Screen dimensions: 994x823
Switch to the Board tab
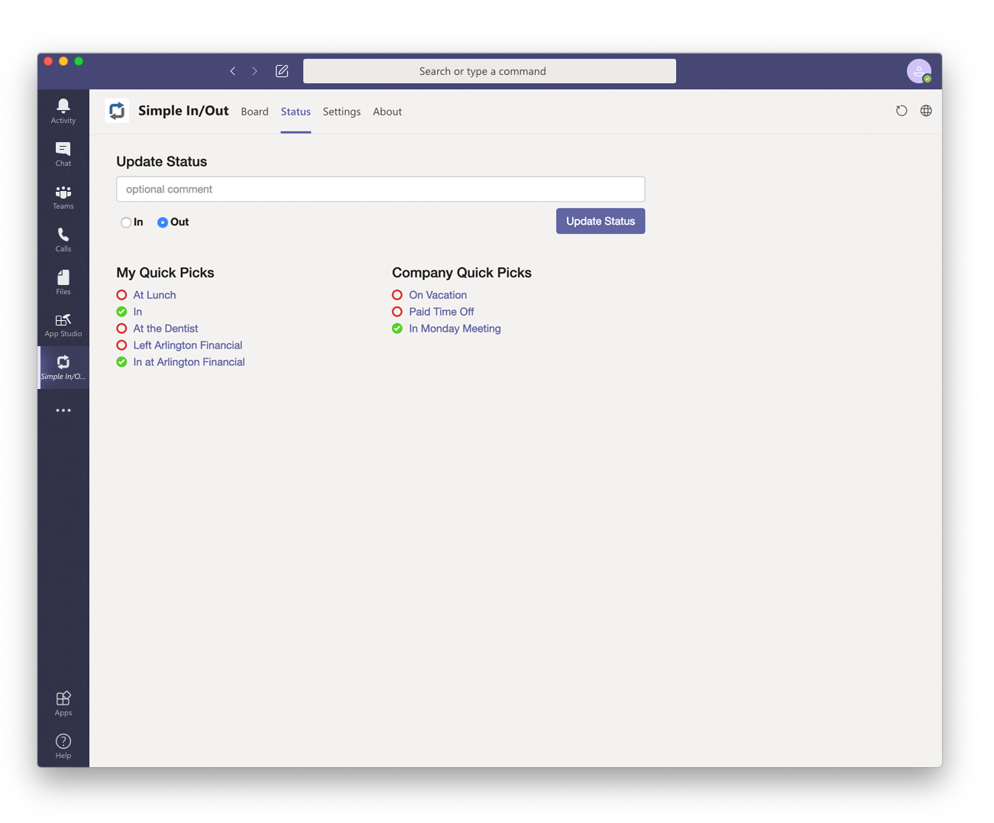pos(254,112)
